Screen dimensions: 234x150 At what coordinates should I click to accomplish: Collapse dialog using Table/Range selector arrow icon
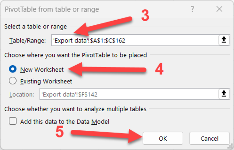point(224,40)
